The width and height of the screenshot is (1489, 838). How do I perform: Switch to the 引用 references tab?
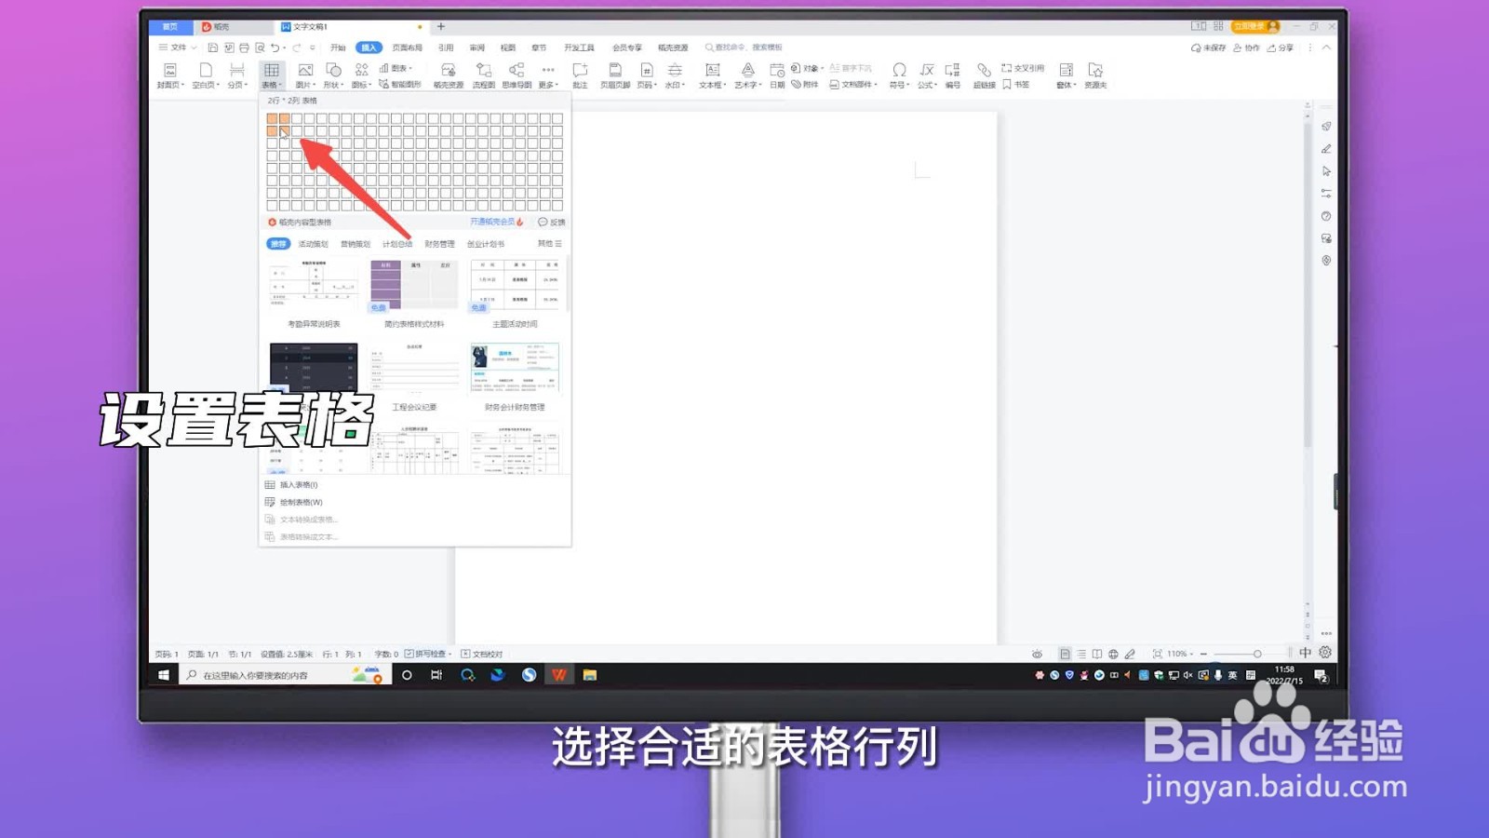(446, 47)
